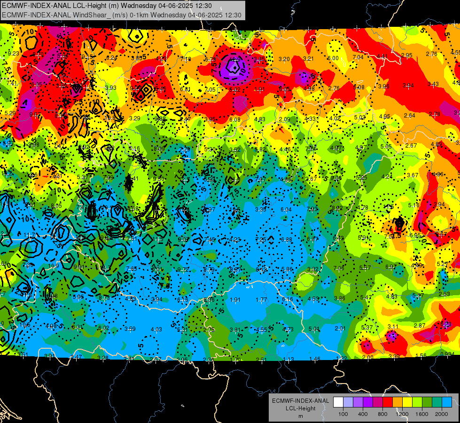The width and height of the screenshot is (460, 423).
Task: Click the 5.08 grid value
Action: (x=359, y=87)
